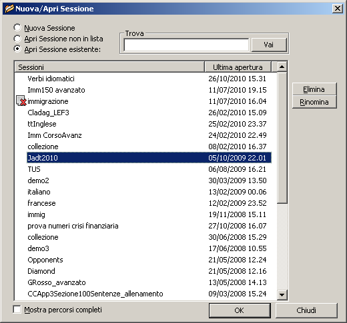The height and width of the screenshot is (323, 347).
Task: Click the folder icon in the title bar
Action: tap(9, 9)
